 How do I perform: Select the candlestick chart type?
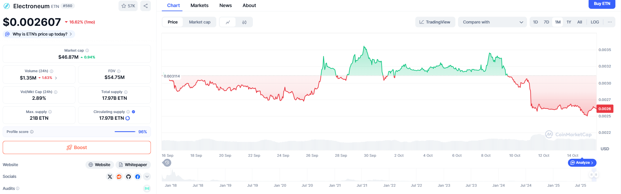pos(244,22)
